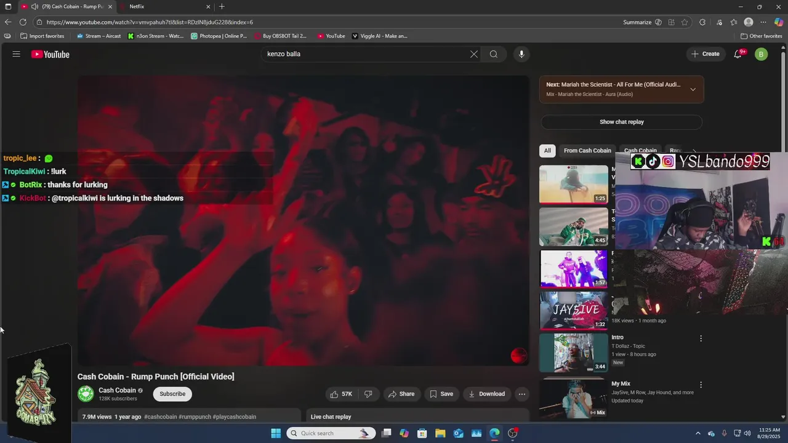The width and height of the screenshot is (788, 443).
Task: Play the 4:45 recommended video thumbnail
Action: (573, 226)
